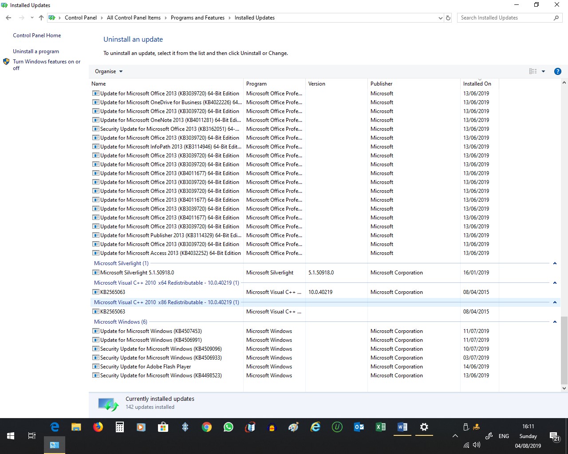Go back with the back arrow
The height and width of the screenshot is (454, 568).
tap(8, 18)
